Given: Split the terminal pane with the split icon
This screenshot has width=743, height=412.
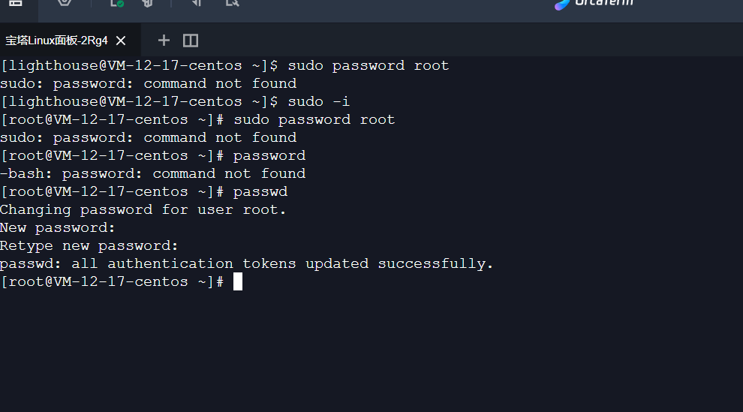Looking at the screenshot, I should point(191,41).
